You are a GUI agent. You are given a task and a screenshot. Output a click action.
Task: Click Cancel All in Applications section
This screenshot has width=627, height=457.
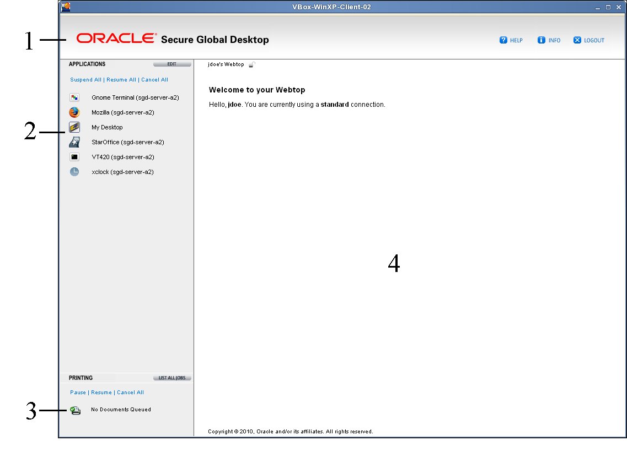tap(154, 80)
